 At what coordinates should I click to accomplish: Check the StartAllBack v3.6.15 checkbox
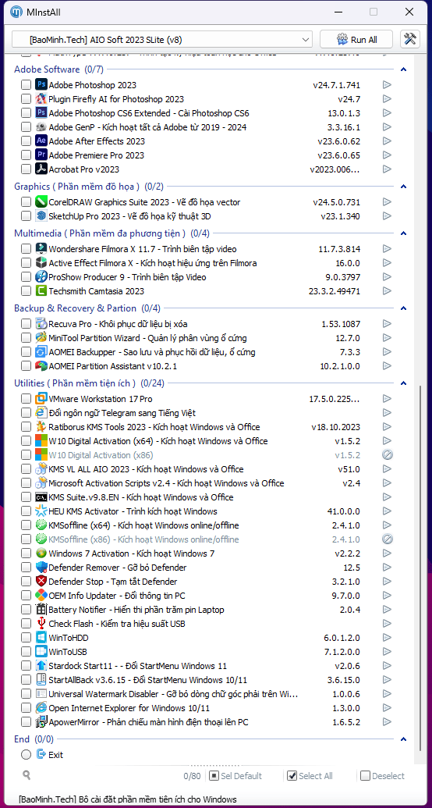point(26,680)
